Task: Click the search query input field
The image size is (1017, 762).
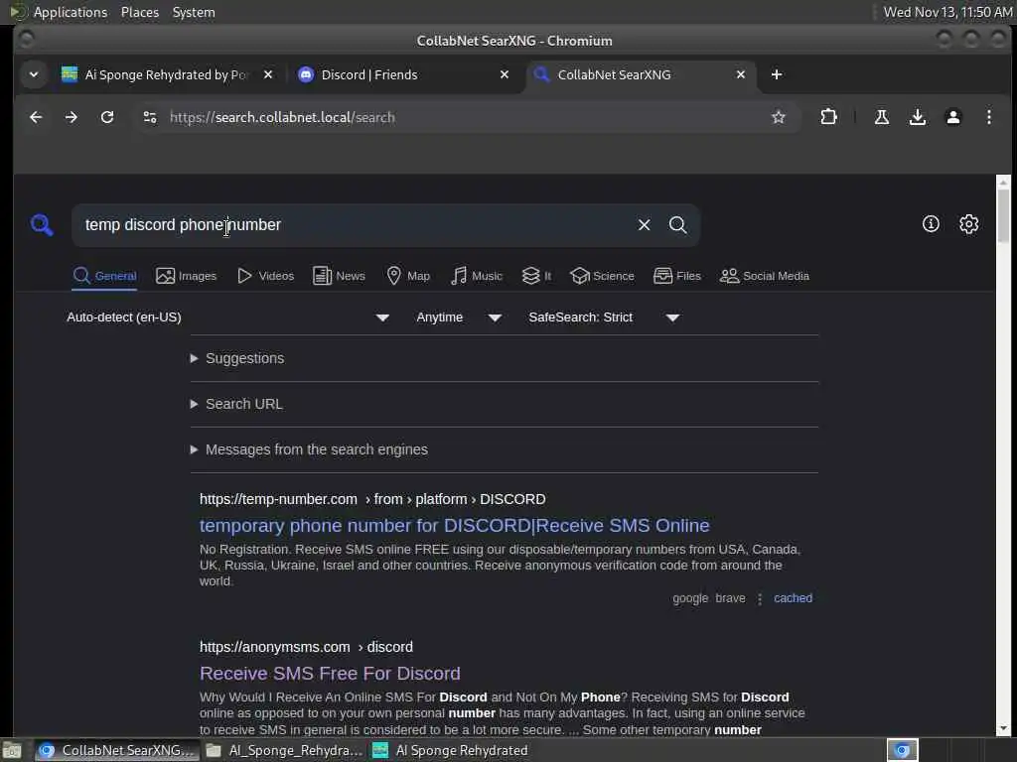Action: coord(354,225)
